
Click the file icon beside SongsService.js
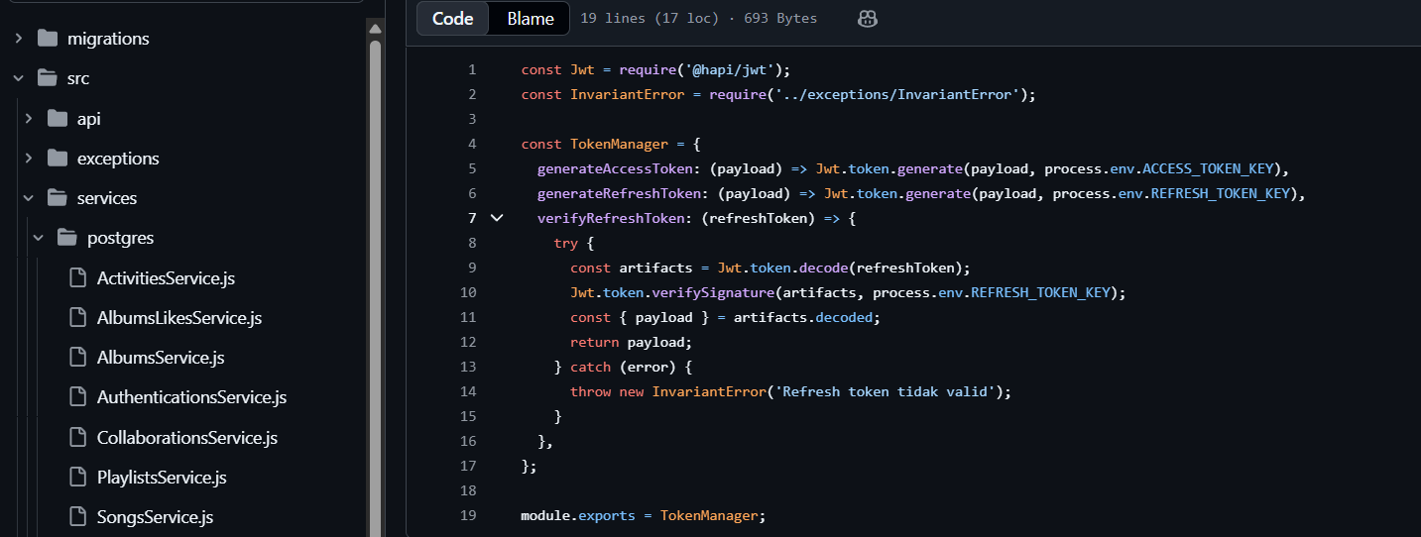click(78, 516)
